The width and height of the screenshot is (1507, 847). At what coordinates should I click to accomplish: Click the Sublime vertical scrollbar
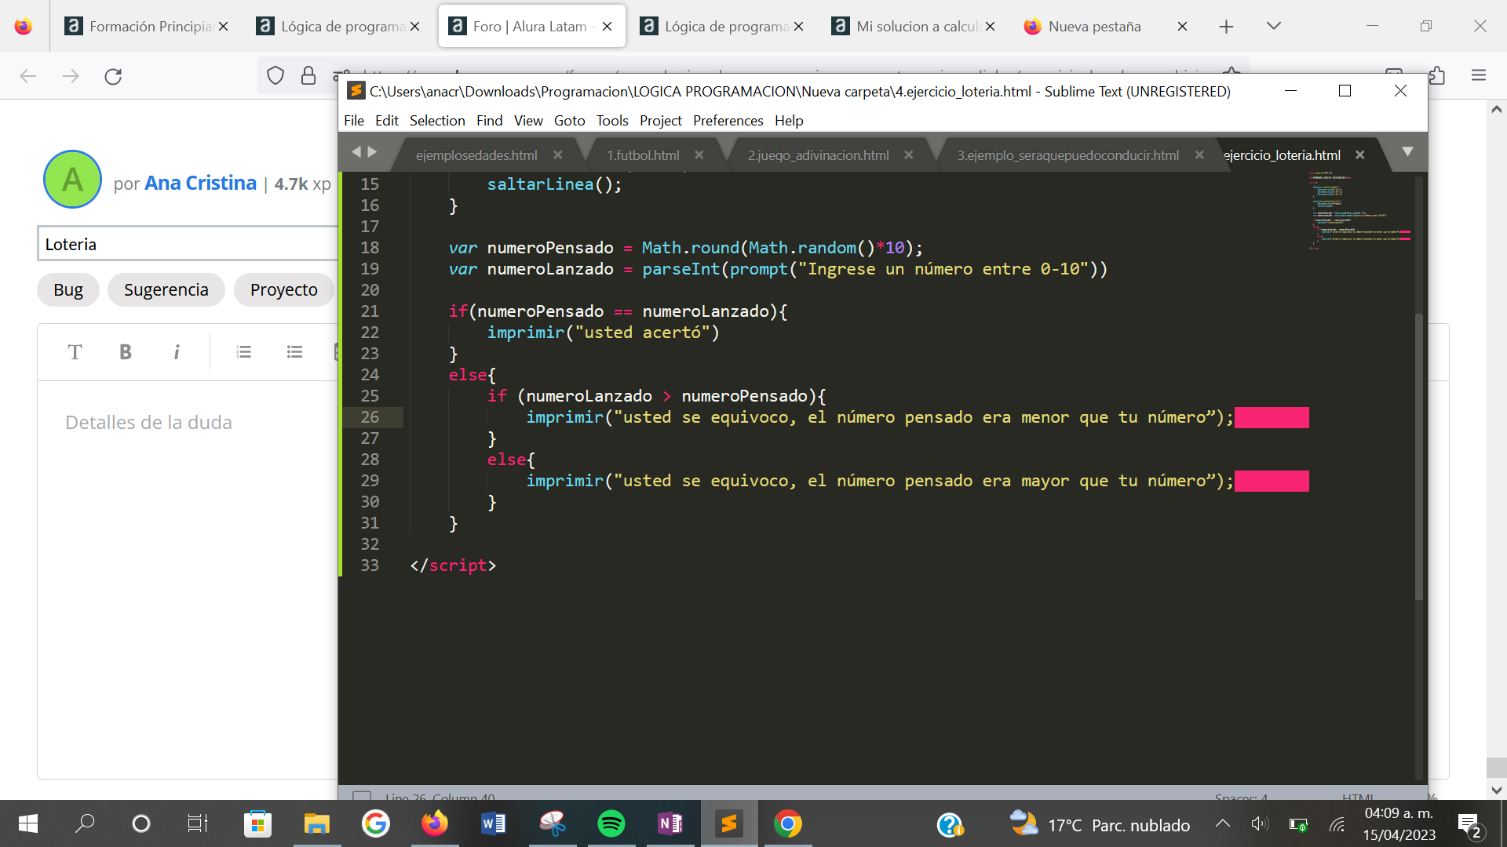pos(1418,456)
